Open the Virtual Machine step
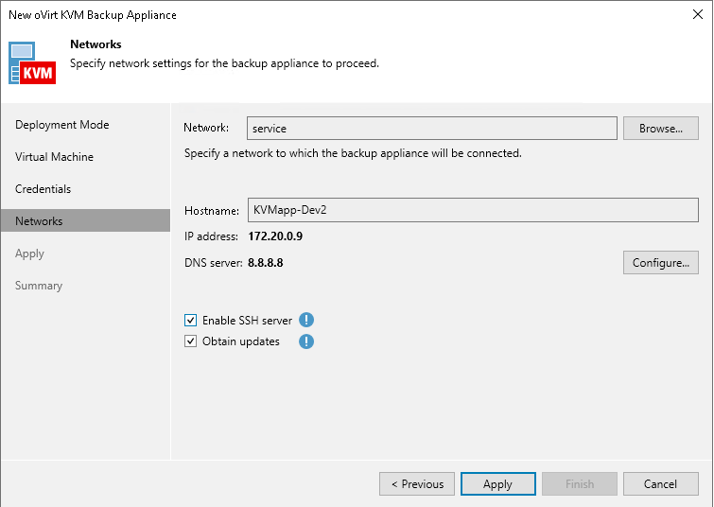The image size is (714, 507). pyautogui.click(x=55, y=157)
